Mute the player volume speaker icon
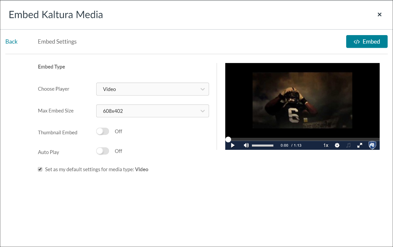This screenshot has width=393, height=247. click(246, 145)
